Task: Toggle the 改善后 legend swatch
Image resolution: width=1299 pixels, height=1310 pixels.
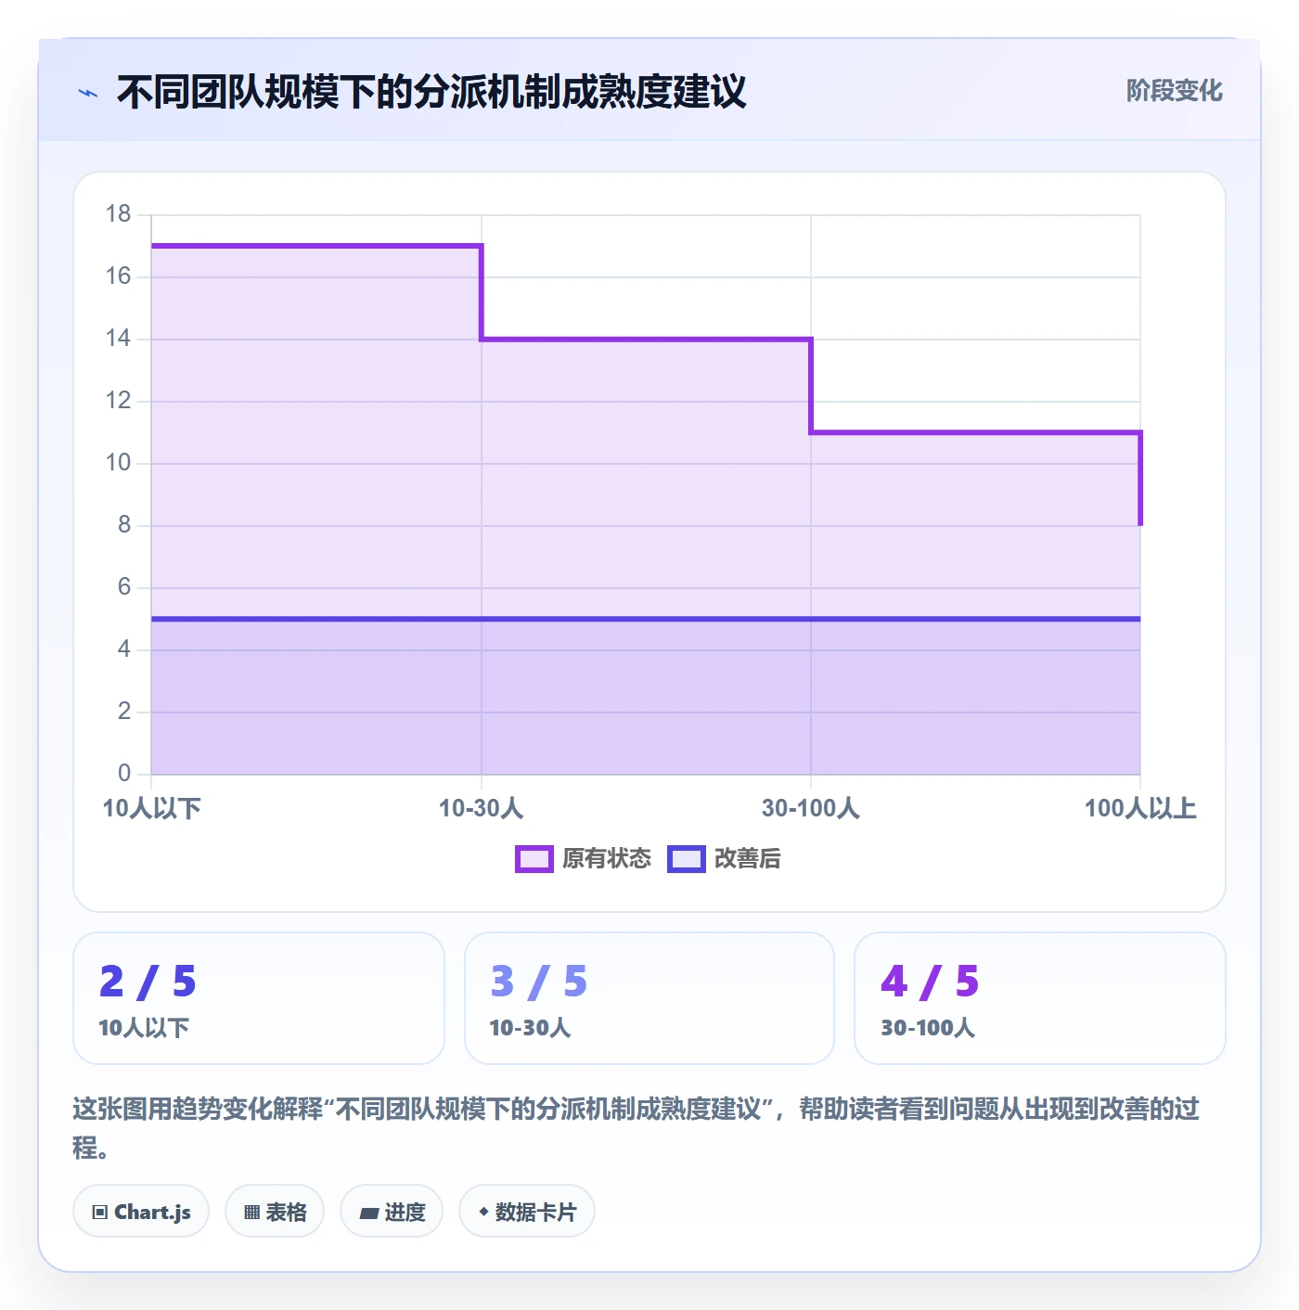Action: coord(687,859)
